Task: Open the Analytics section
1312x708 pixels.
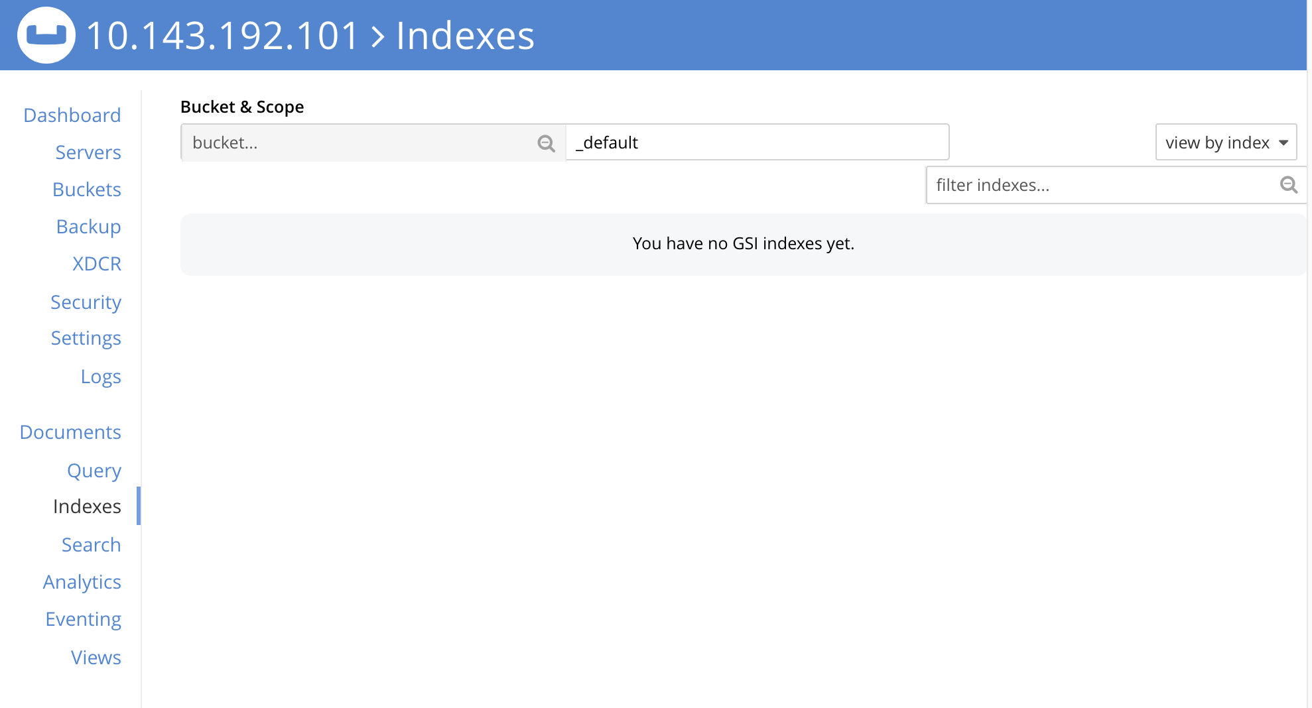Action: pos(82,581)
